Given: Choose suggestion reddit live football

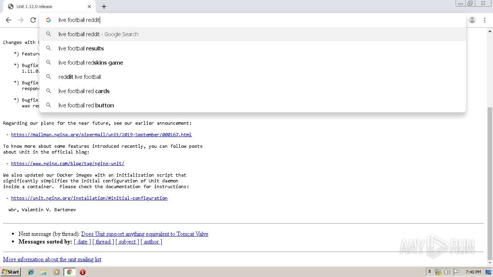Looking at the screenshot, I should point(253,77).
